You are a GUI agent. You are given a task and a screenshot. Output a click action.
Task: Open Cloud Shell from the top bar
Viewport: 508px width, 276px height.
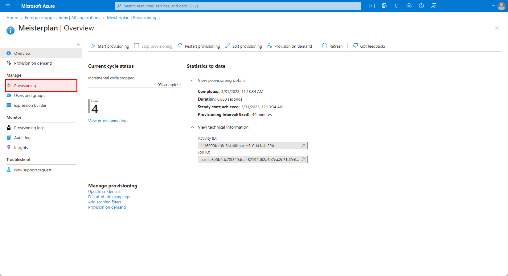click(x=372, y=6)
